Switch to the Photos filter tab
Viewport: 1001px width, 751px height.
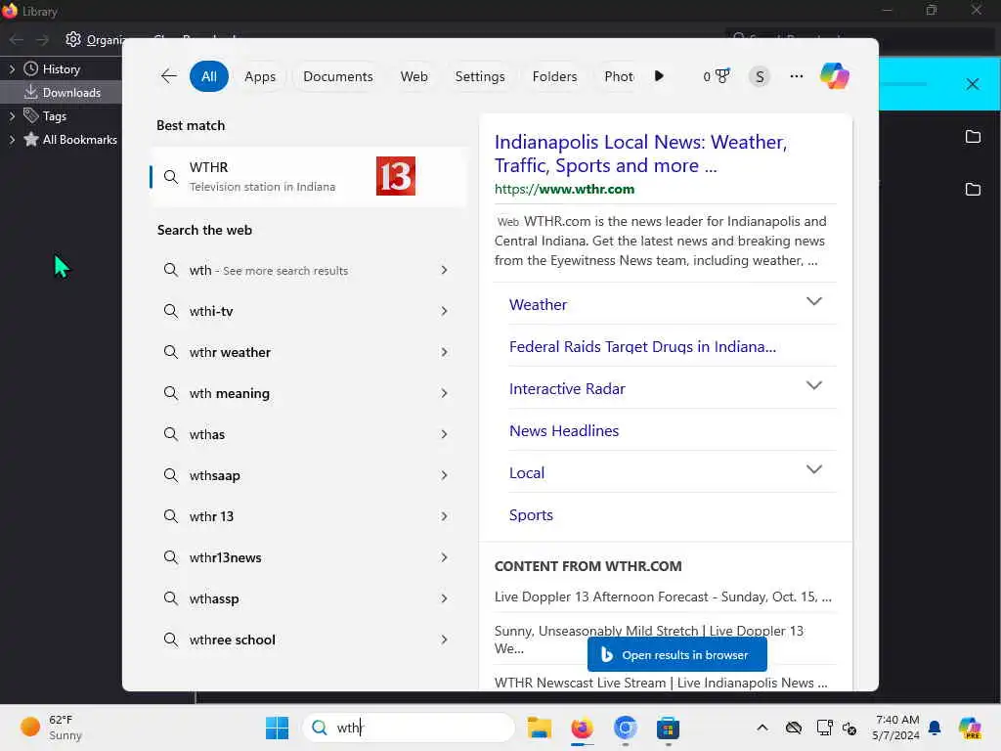(618, 76)
